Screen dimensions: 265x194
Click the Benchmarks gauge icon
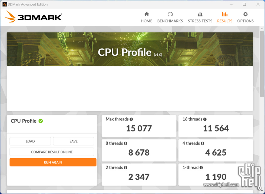170,14
